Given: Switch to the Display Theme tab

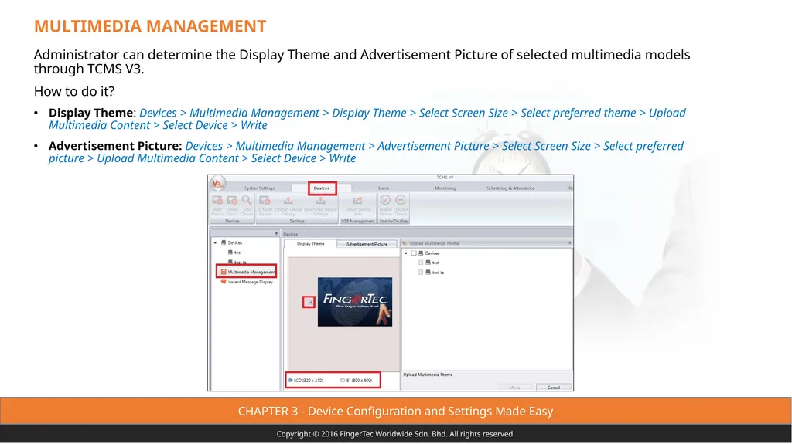Looking at the screenshot, I should (311, 244).
